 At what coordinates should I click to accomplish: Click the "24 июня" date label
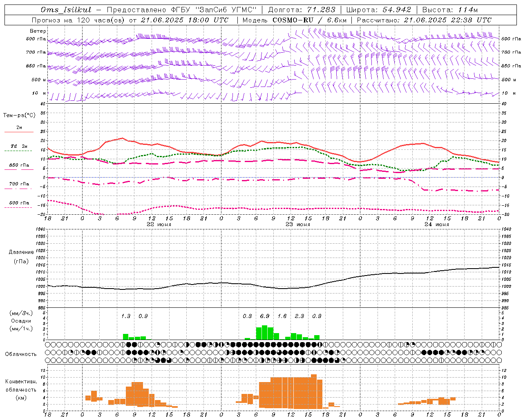437,225
